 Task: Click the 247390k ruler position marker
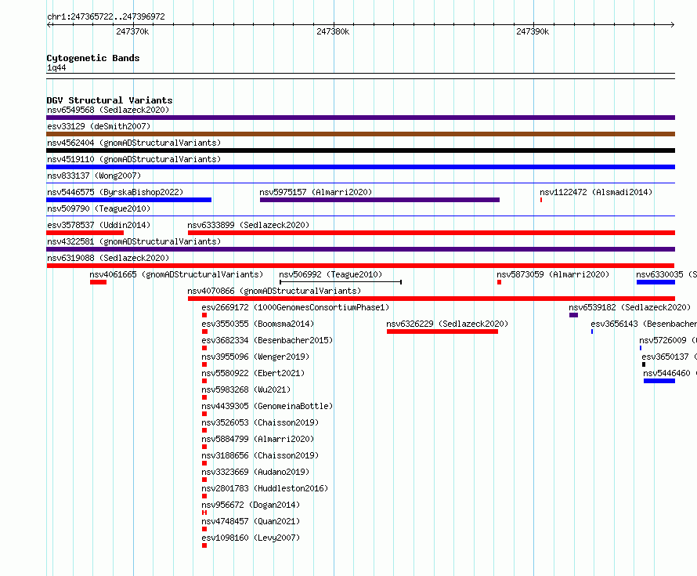(533, 31)
